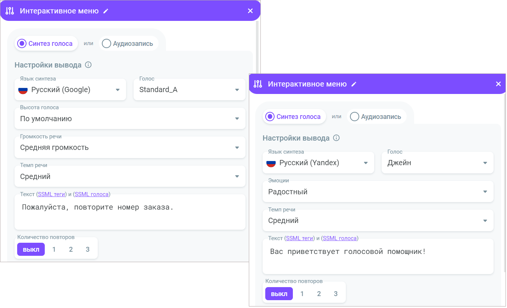Image resolution: width=507 pixels, height=308 pixels.
Task: Open SSML голоса link in Yandex panel
Action: 340,238
